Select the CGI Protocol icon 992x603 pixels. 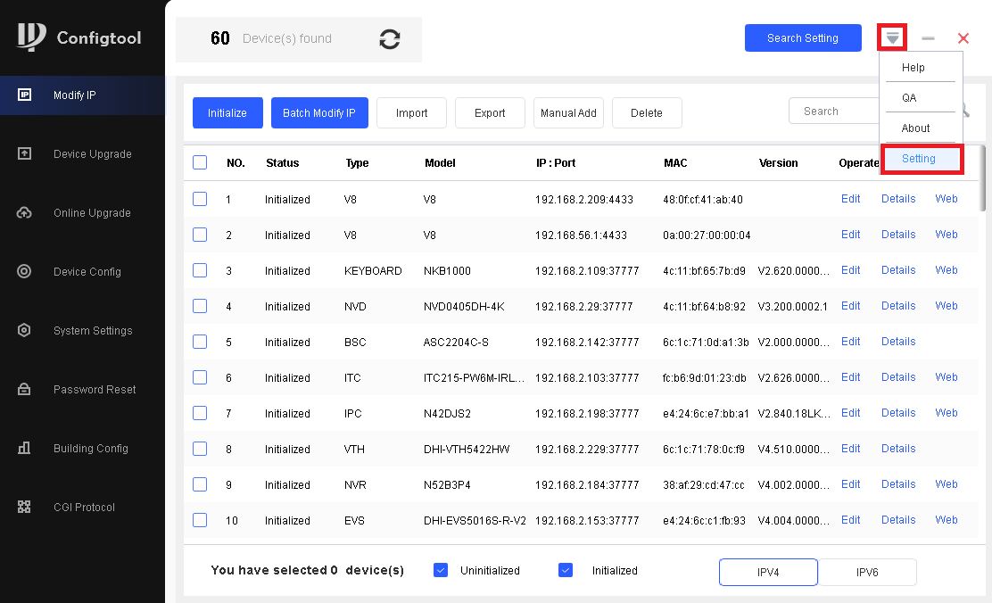click(x=25, y=508)
